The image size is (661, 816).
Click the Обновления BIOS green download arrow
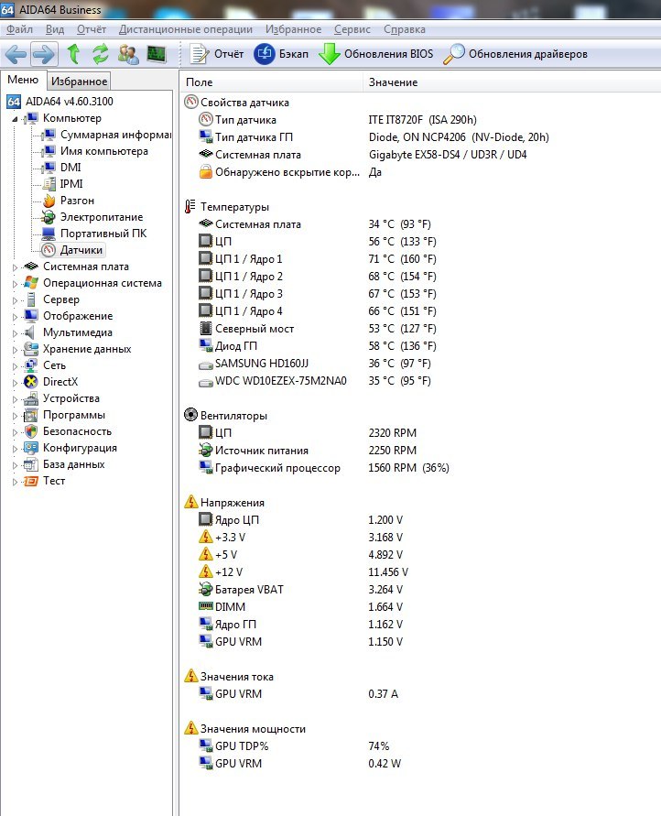330,54
